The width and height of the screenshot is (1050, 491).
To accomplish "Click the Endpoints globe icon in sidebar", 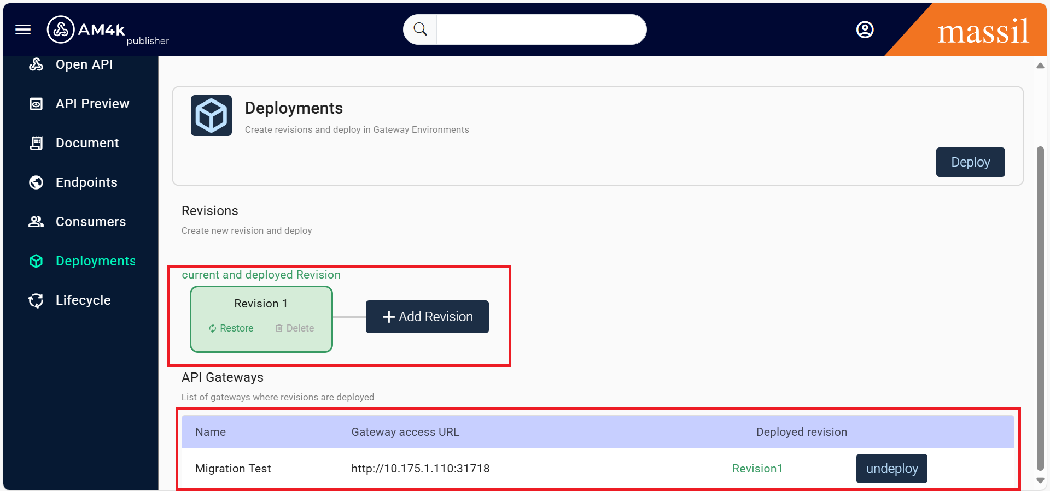I will (36, 182).
